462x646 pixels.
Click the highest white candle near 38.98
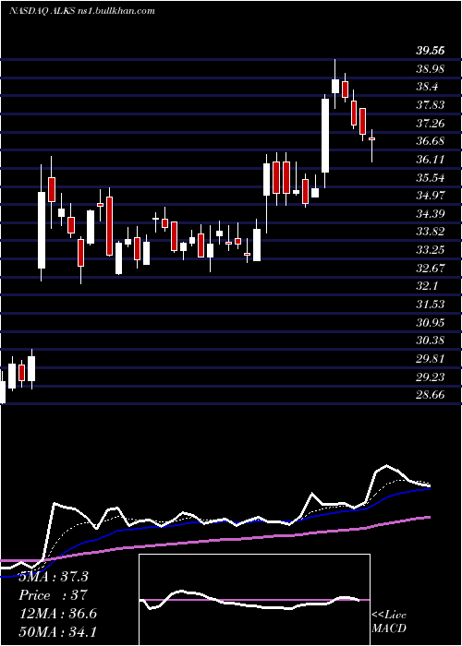click(334, 86)
